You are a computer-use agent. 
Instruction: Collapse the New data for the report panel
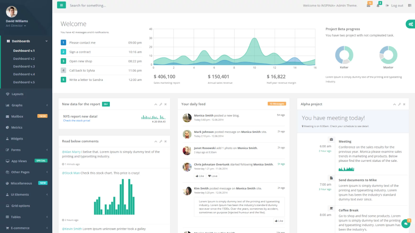pos(156,104)
